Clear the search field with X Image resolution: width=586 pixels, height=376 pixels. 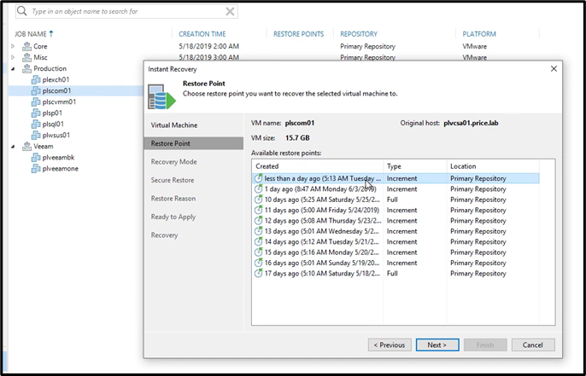click(x=231, y=12)
